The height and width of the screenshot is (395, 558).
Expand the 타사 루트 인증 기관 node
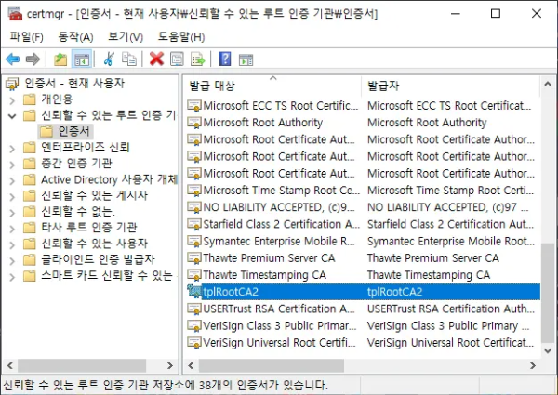click(x=12, y=229)
